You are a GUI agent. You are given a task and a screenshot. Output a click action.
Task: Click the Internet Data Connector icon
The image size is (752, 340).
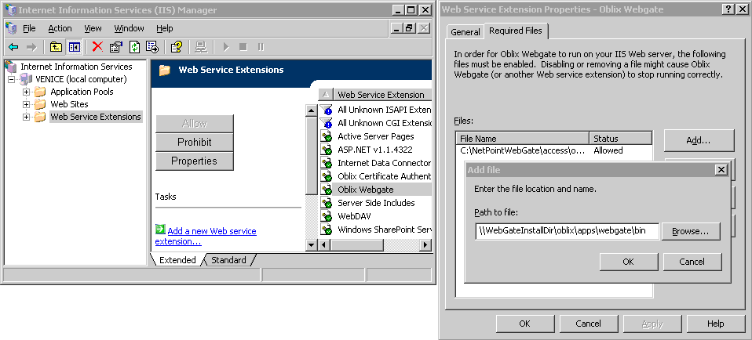(x=327, y=163)
